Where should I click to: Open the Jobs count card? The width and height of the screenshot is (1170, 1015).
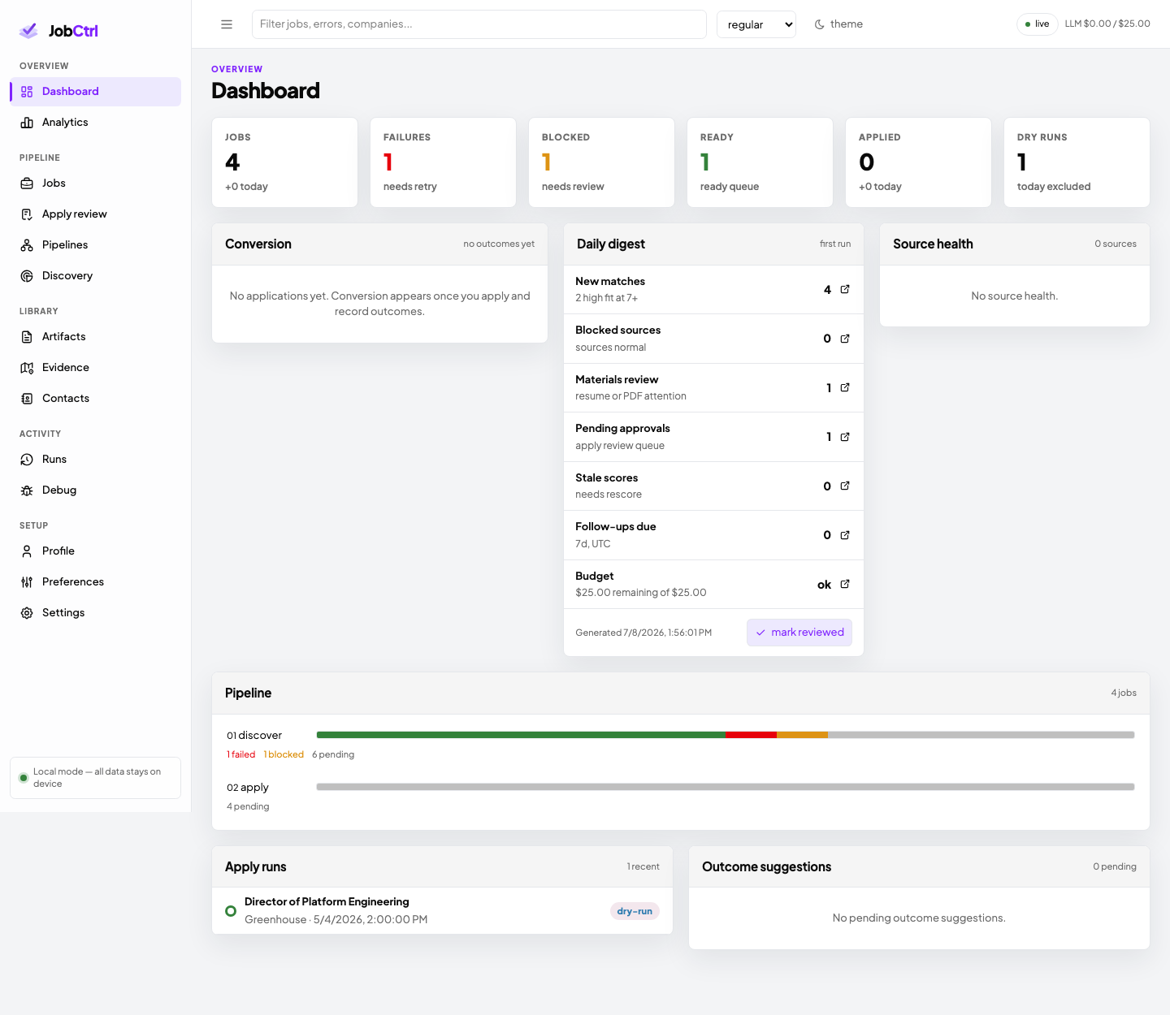[x=284, y=162]
